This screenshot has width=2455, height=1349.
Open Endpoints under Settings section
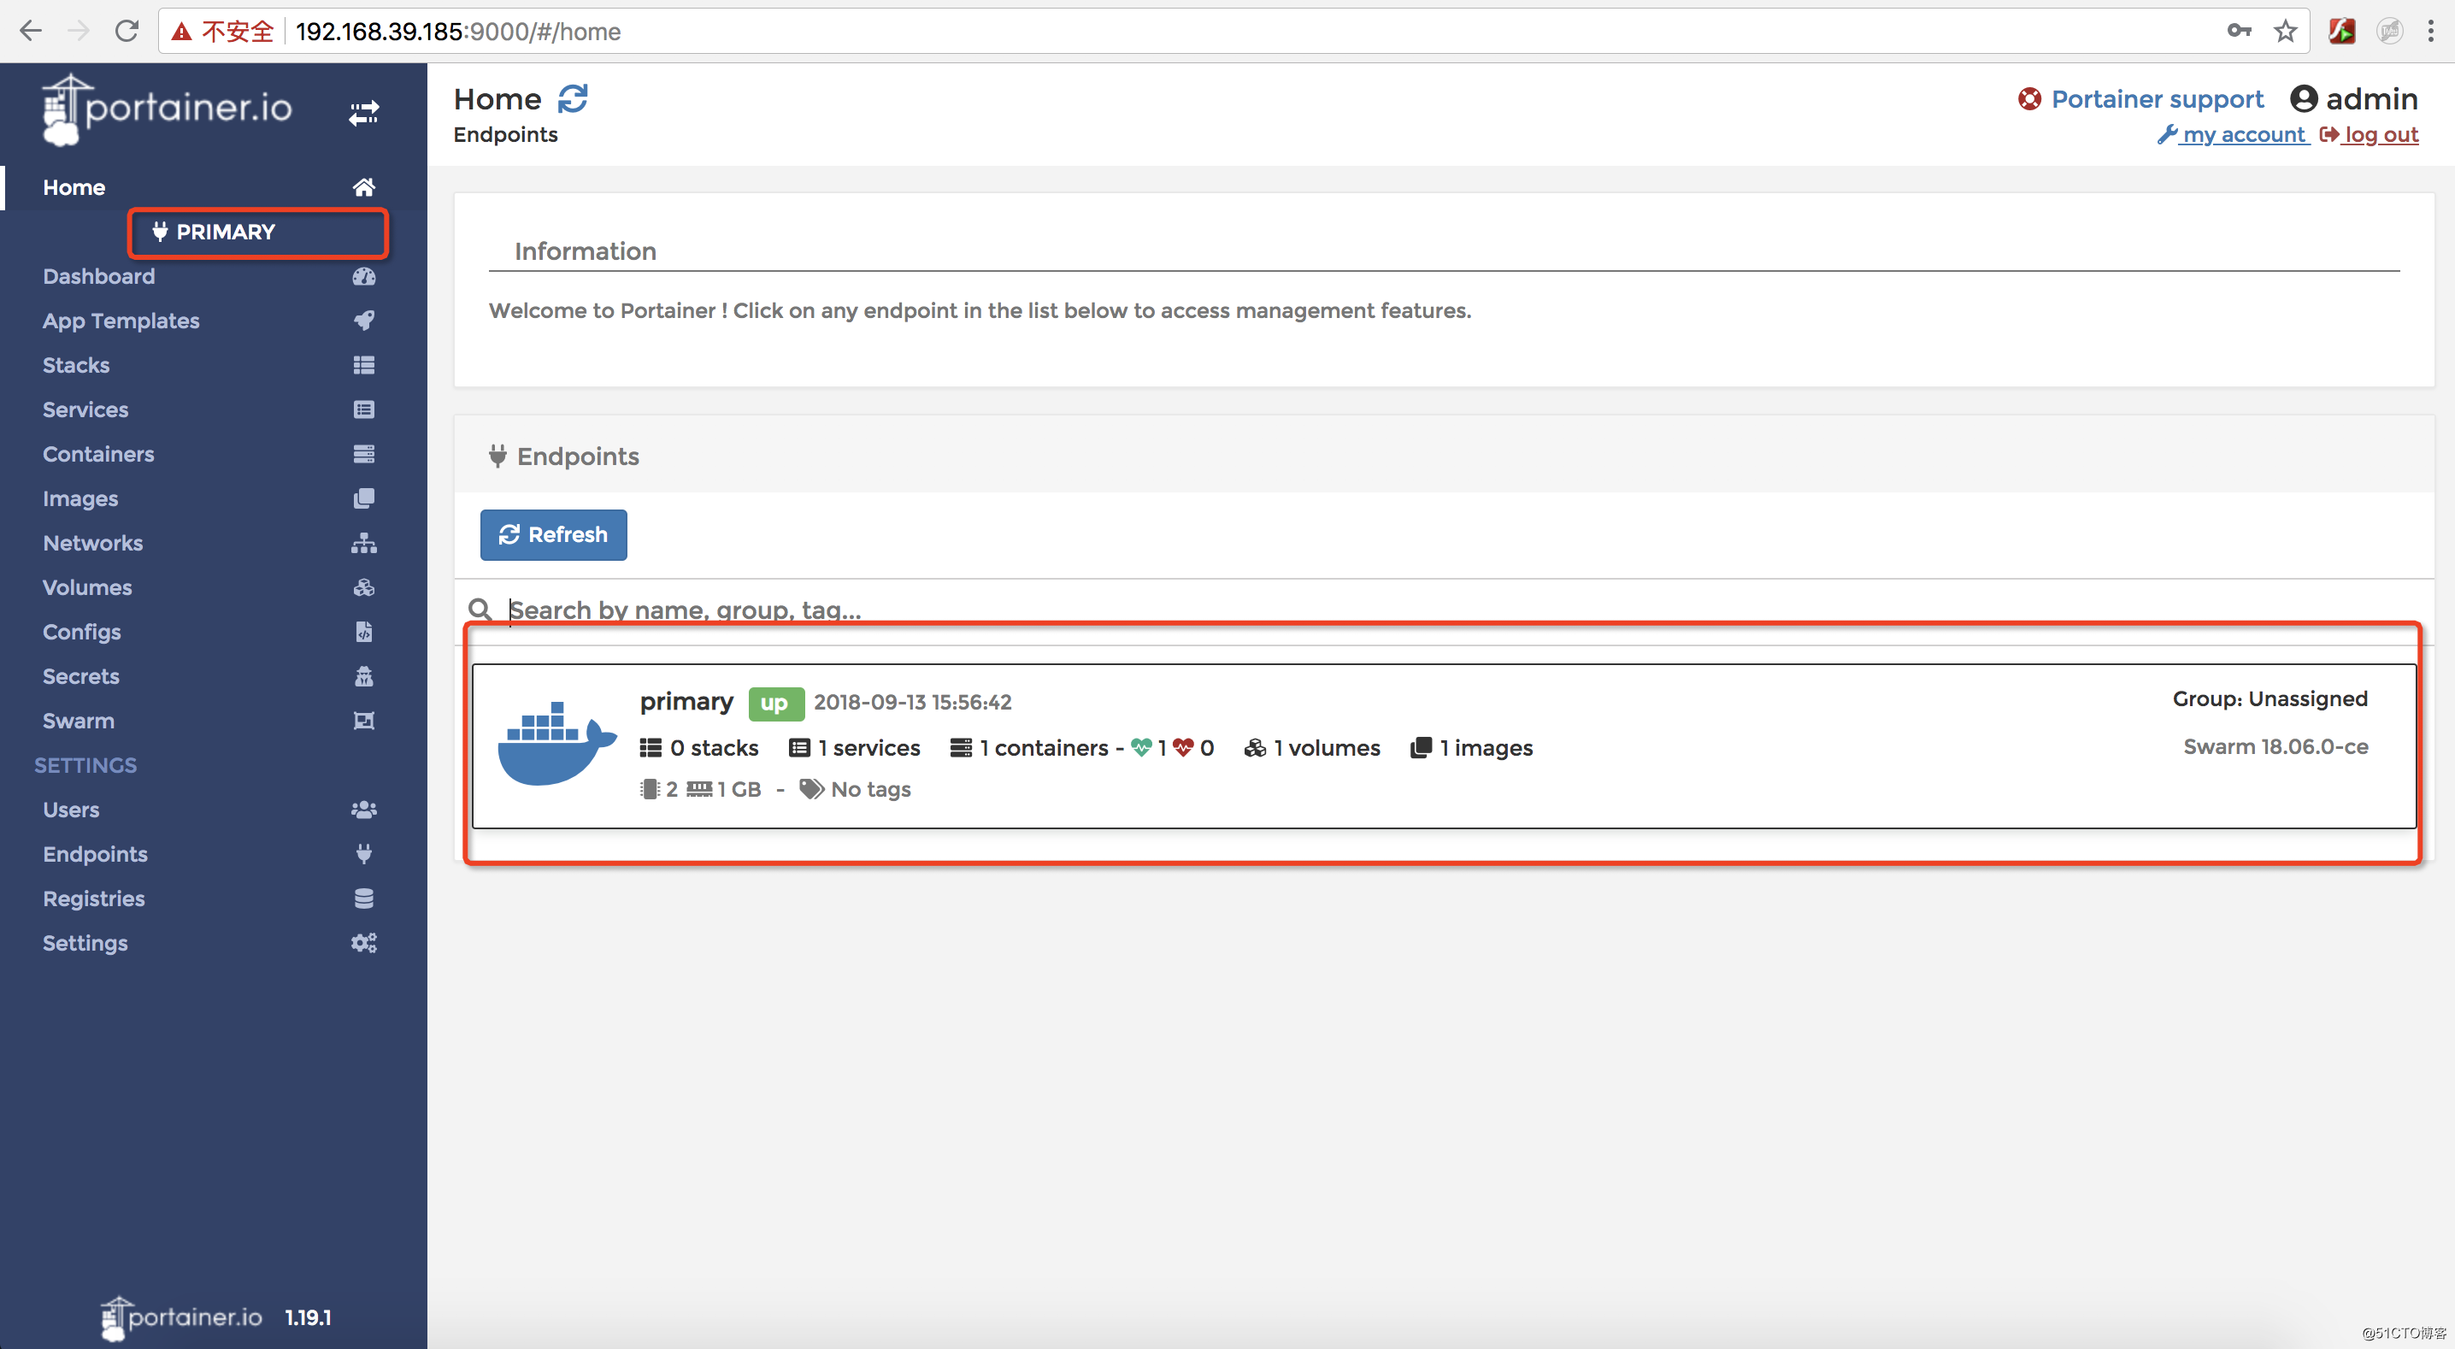click(95, 853)
